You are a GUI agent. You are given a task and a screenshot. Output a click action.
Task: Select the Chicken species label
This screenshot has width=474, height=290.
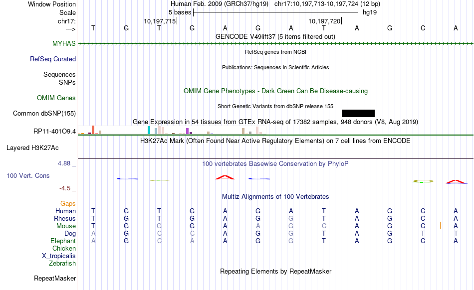click(64, 248)
